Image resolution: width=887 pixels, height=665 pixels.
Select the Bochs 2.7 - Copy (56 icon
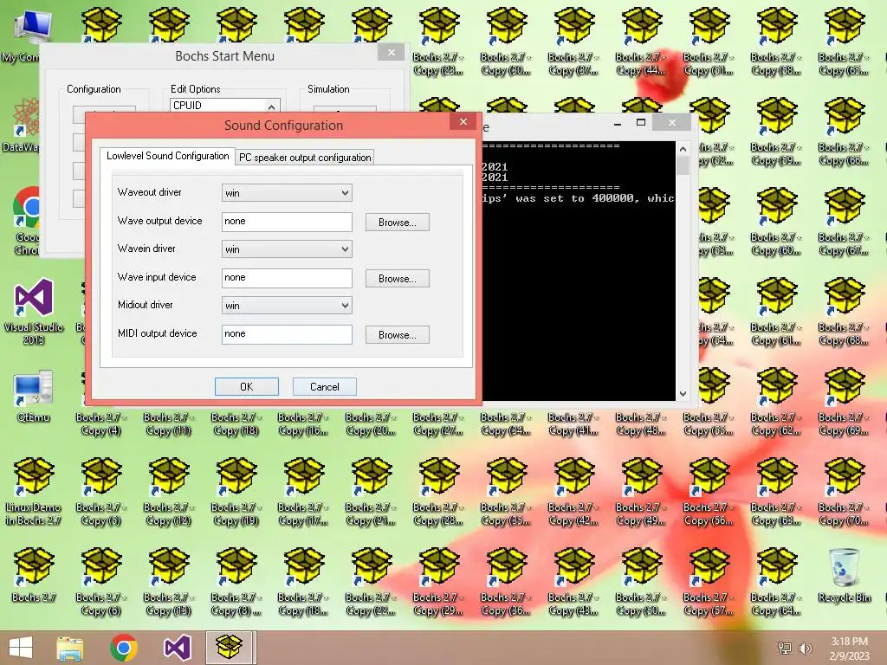(709, 492)
